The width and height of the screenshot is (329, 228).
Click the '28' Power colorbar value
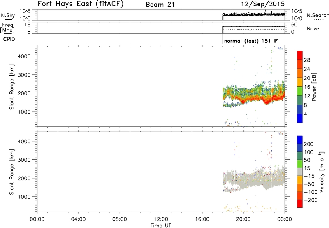(x=307, y=60)
